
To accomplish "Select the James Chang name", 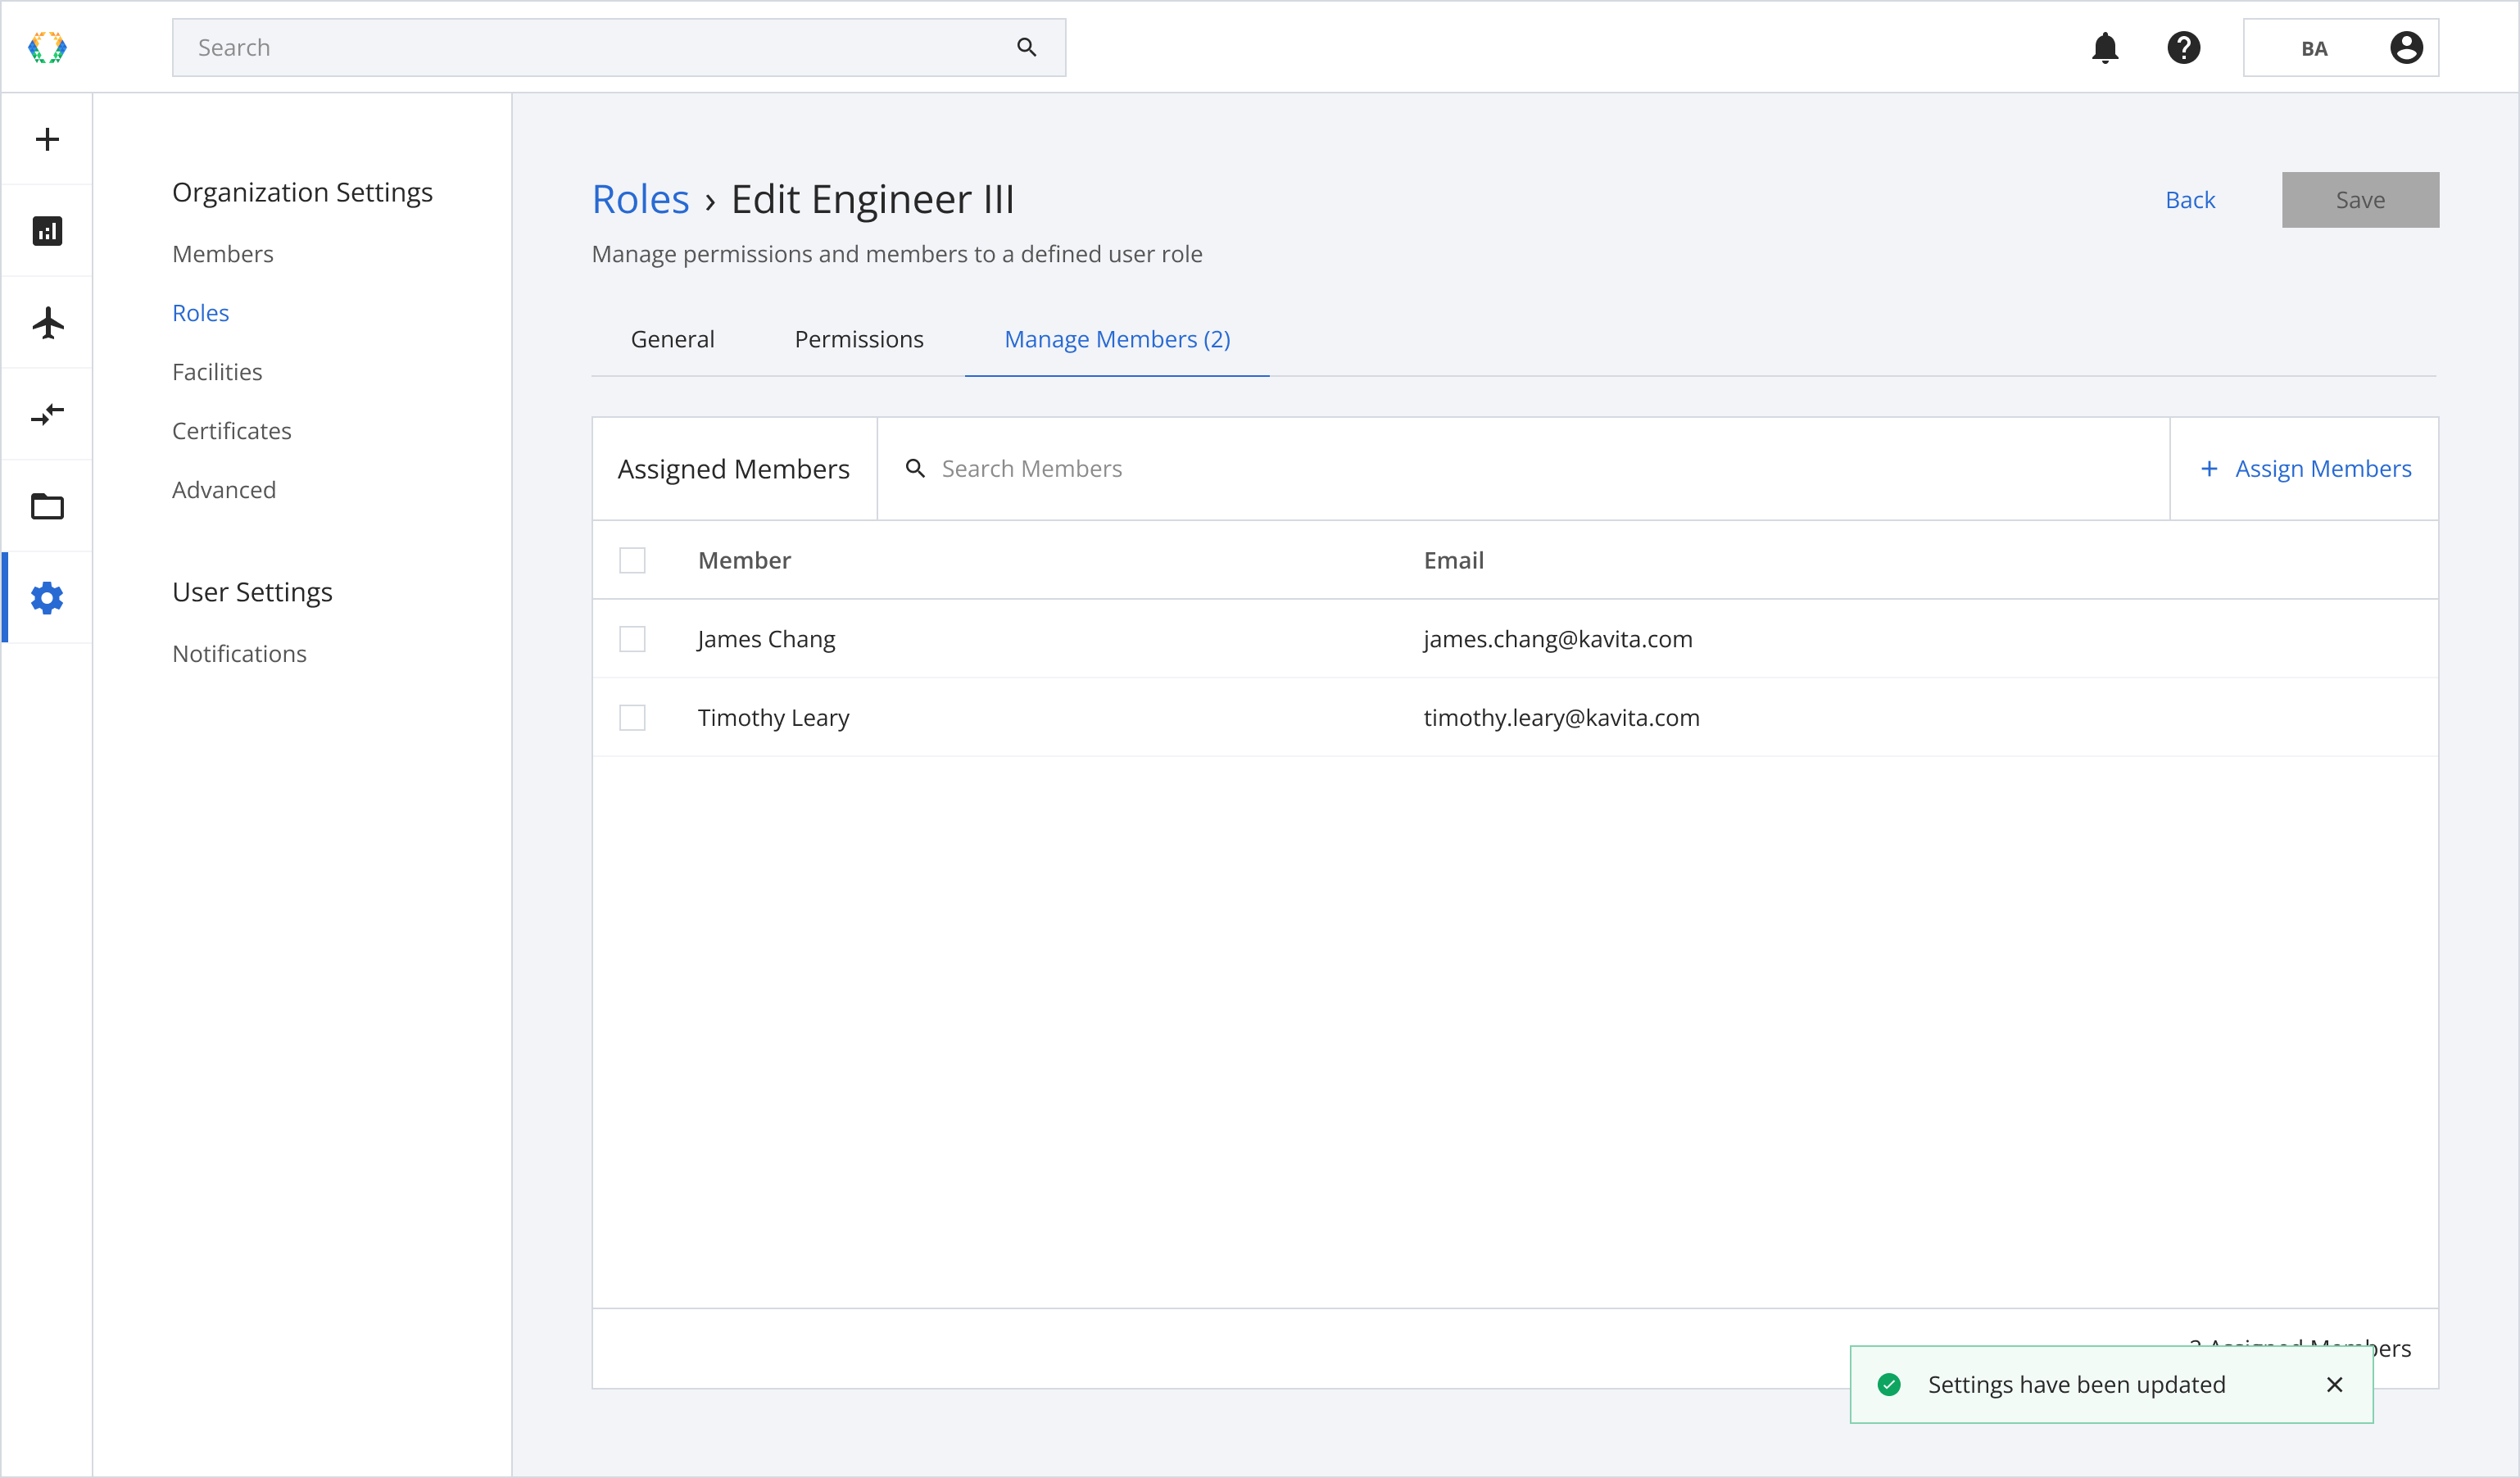I will click(x=766, y=638).
